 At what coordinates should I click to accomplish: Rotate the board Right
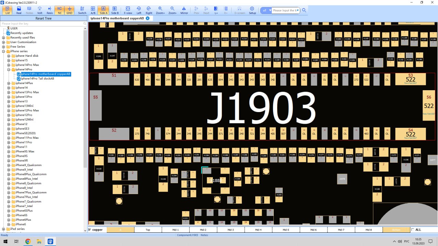click(149, 10)
